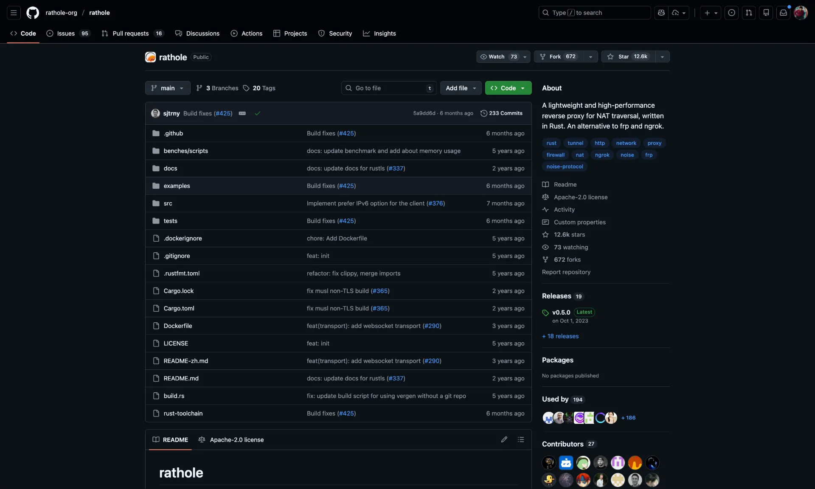
Task: Click the GitHub Octocat home logo
Action: click(x=33, y=13)
